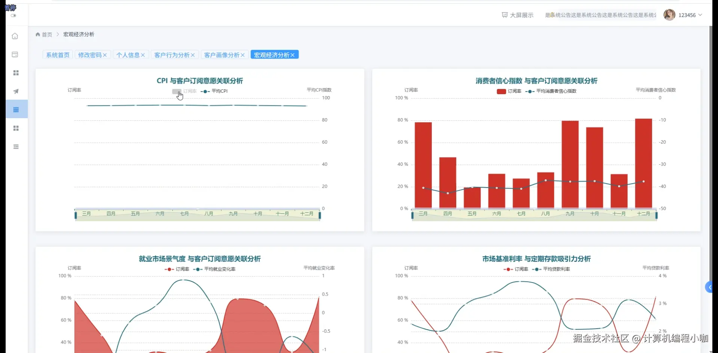The height and width of the screenshot is (353, 718).
Task: Toggle 订阅率 legend in employment chart
Action: click(177, 269)
